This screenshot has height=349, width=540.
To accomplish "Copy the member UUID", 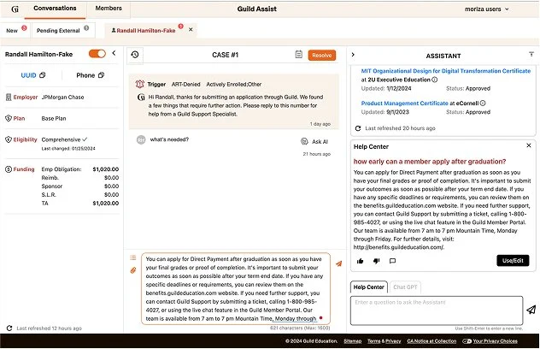I will (43, 75).
